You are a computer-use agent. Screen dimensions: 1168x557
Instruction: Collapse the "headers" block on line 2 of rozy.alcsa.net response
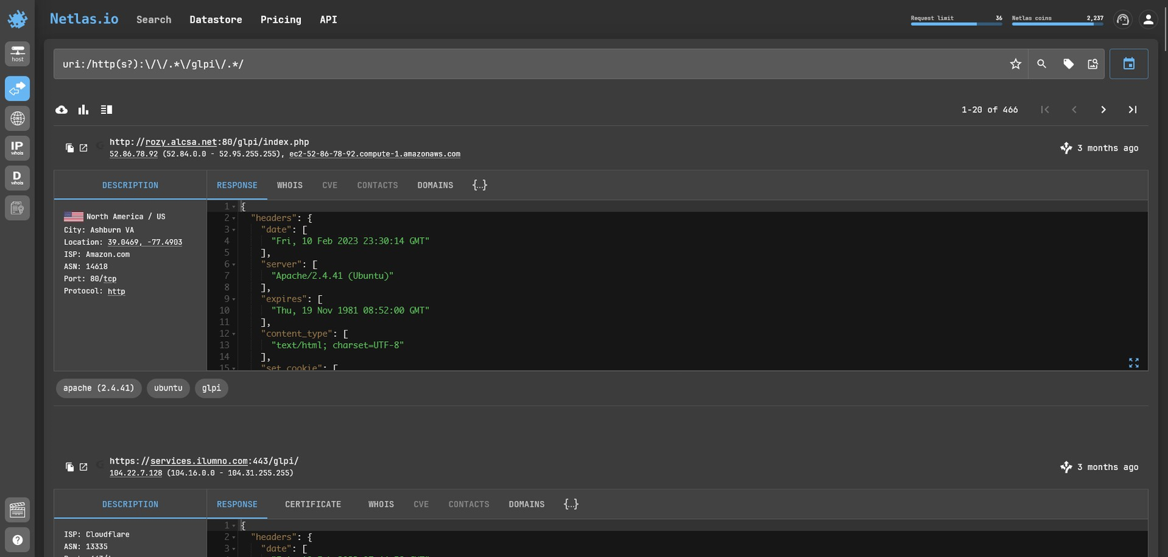click(234, 218)
